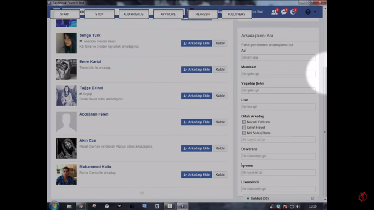This screenshot has width=374, height=210.
Task: Click the APP ROVE button
Action: 168,14
